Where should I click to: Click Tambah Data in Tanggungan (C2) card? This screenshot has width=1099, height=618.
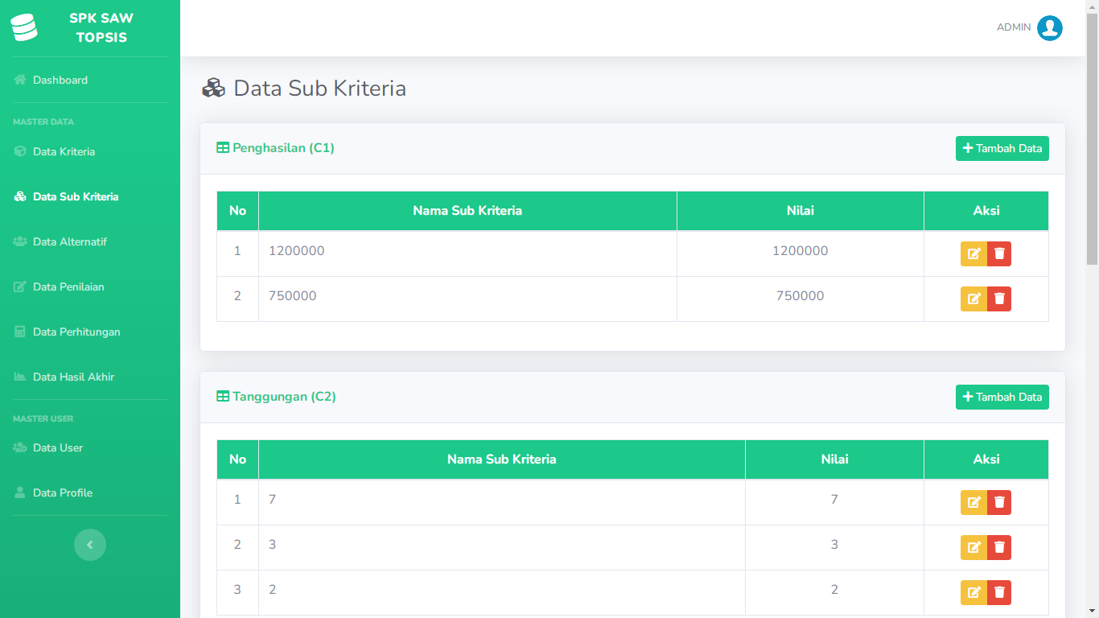pos(1002,397)
